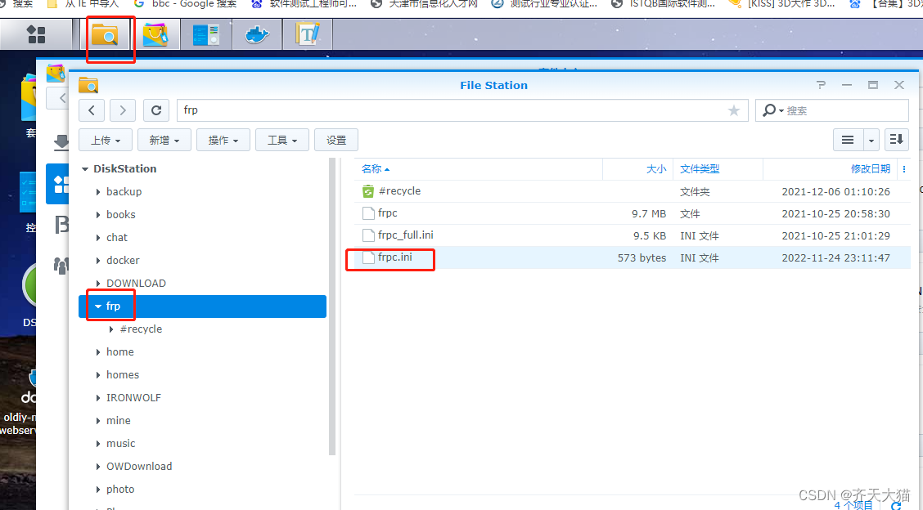Image resolution: width=923 pixels, height=510 pixels.
Task: Add frp folder to favorites star
Action: (x=733, y=110)
